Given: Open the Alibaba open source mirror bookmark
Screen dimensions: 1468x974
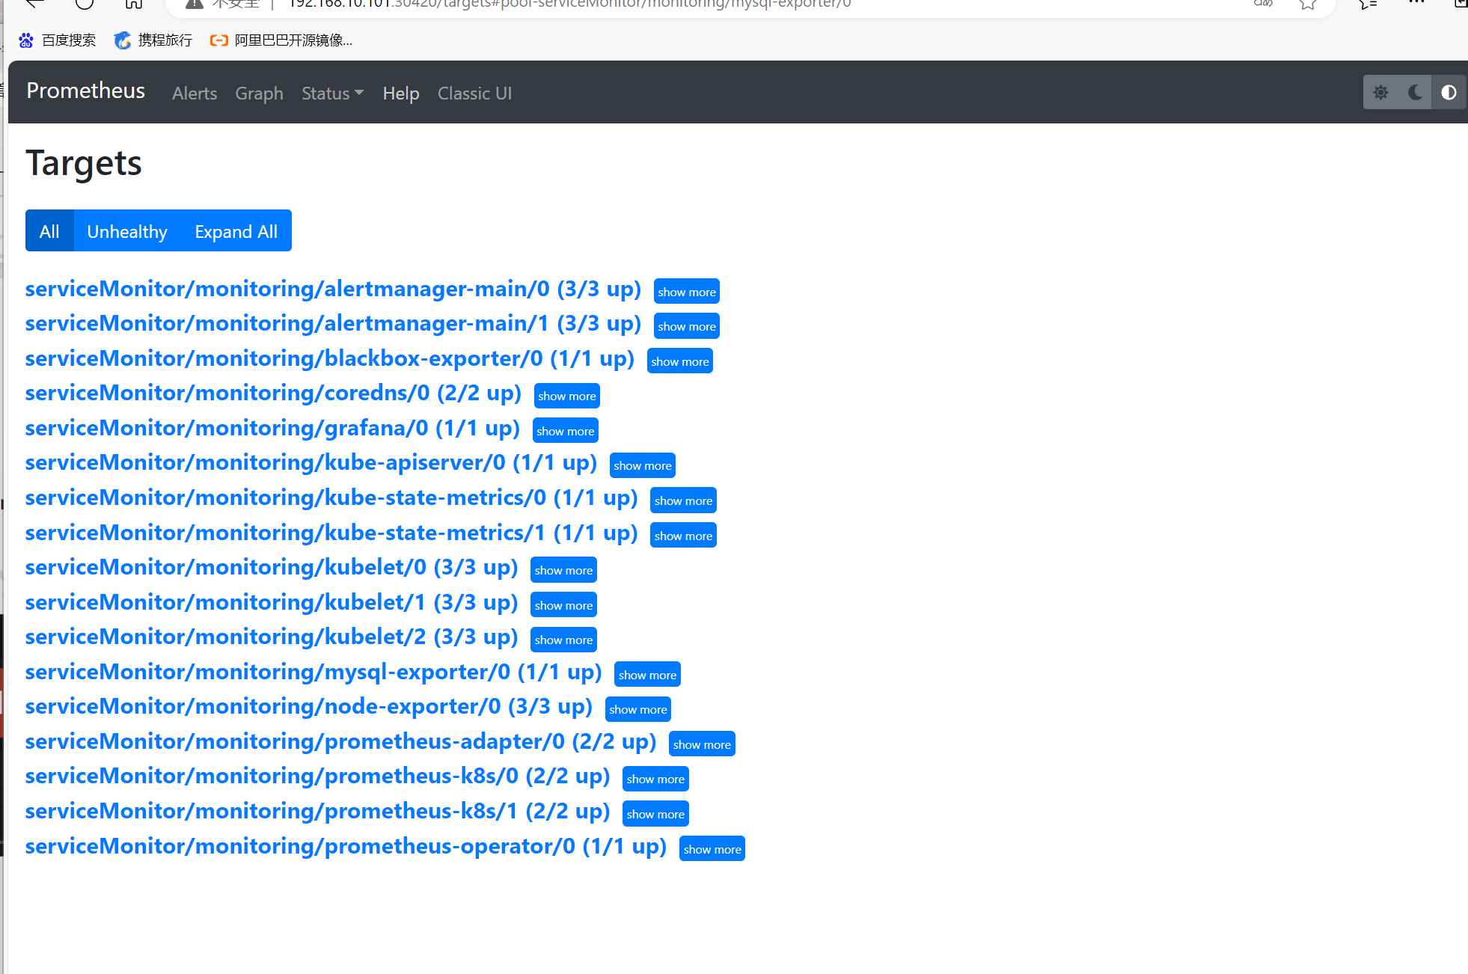Looking at the screenshot, I should click(x=281, y=40).
